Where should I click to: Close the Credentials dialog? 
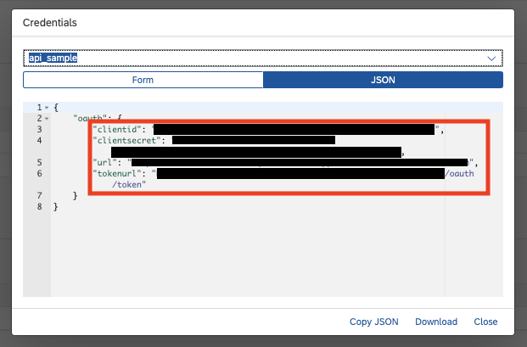[x=485, y=322]
